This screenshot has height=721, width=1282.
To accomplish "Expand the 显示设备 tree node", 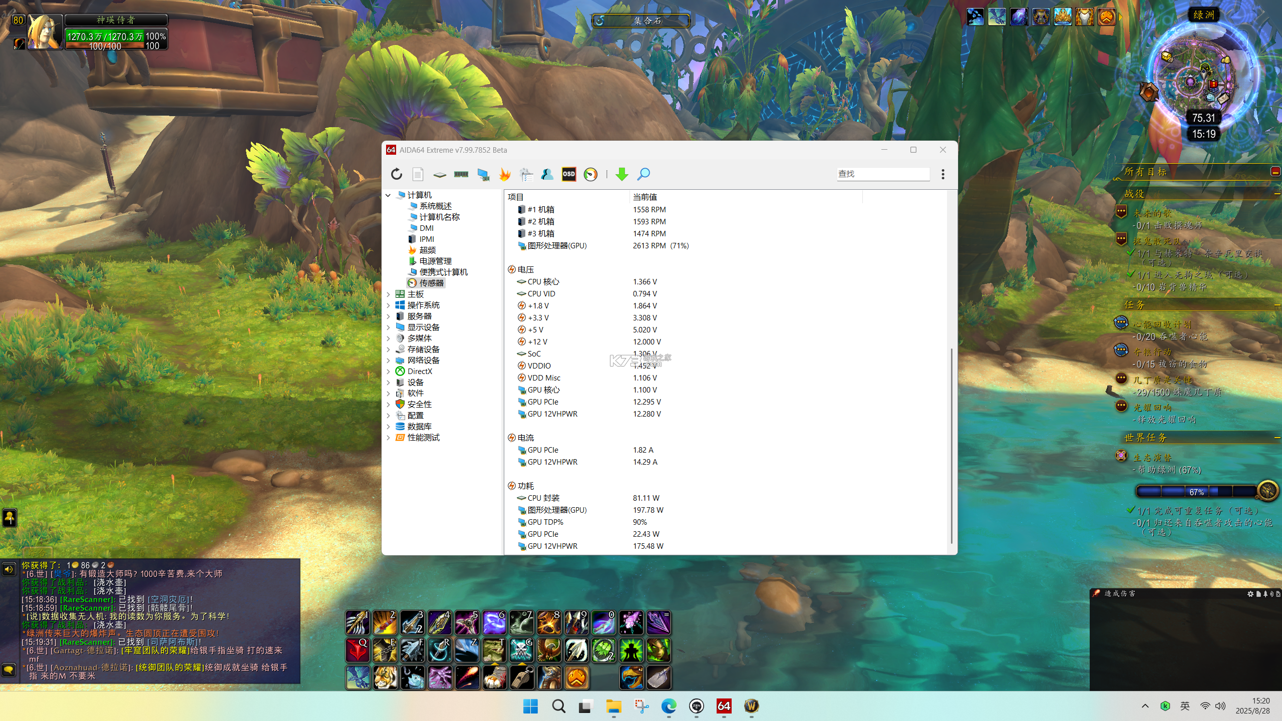I will (388, 327).
